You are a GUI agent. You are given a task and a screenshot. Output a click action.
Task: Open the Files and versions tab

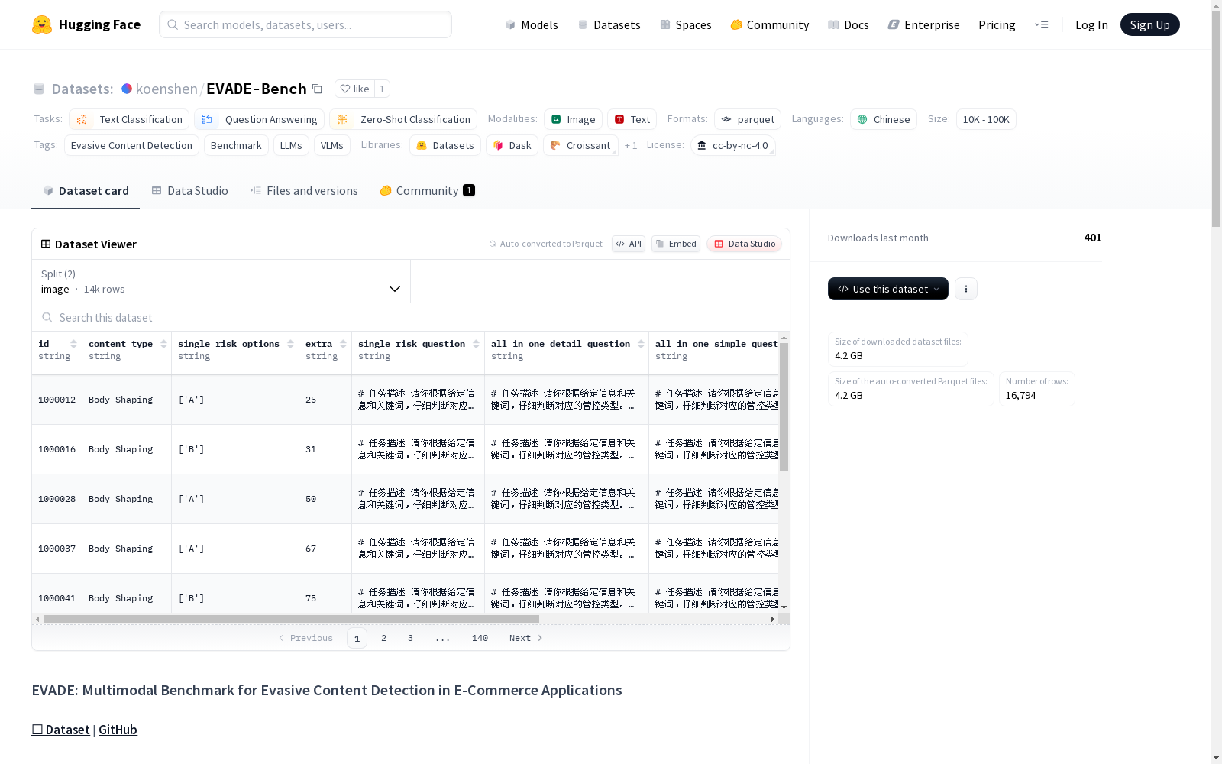304,191
